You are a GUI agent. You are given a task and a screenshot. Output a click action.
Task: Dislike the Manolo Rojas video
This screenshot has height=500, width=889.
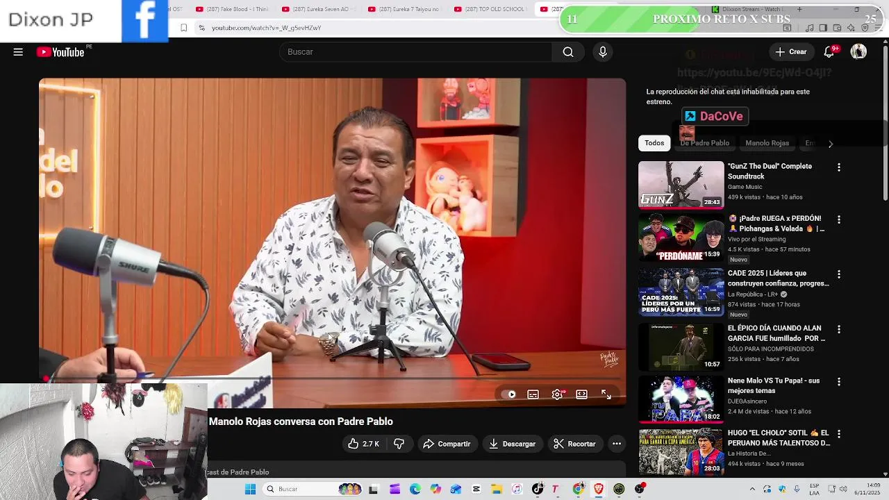399,444
